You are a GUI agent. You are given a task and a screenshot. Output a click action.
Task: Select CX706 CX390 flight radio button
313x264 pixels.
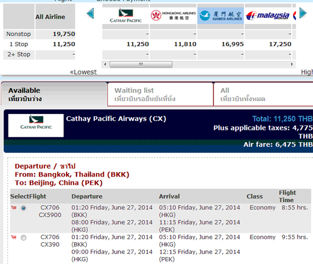[x=24, y=238]
